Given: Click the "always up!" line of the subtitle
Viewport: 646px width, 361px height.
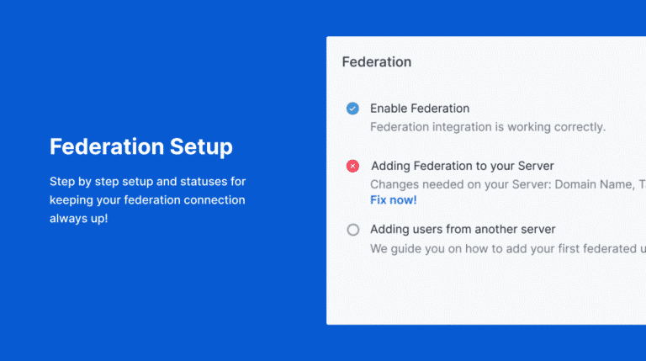Looking at the screenshot, I should [79, 219].
